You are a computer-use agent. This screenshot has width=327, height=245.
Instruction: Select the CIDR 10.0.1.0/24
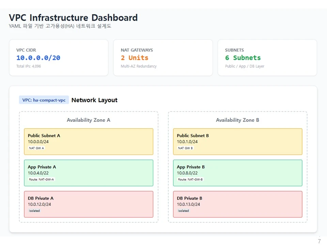pos(187,142)
